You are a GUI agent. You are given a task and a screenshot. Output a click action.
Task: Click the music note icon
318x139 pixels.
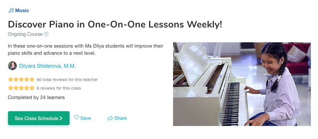11,11
